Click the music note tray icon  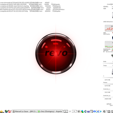click(x=104, y=111)
